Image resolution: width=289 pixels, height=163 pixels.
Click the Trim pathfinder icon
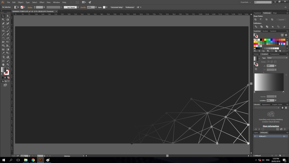click(261, 27)
